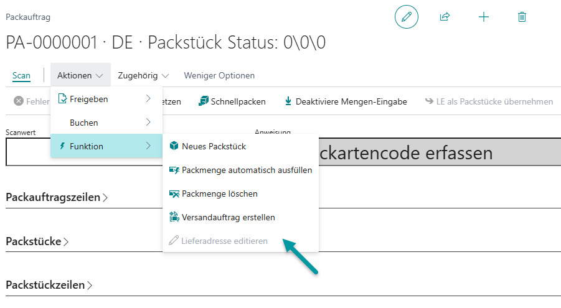Screen dimensions: 561x308
Task: Select Buchen in Aktionen menu
Action: point(106,123)
